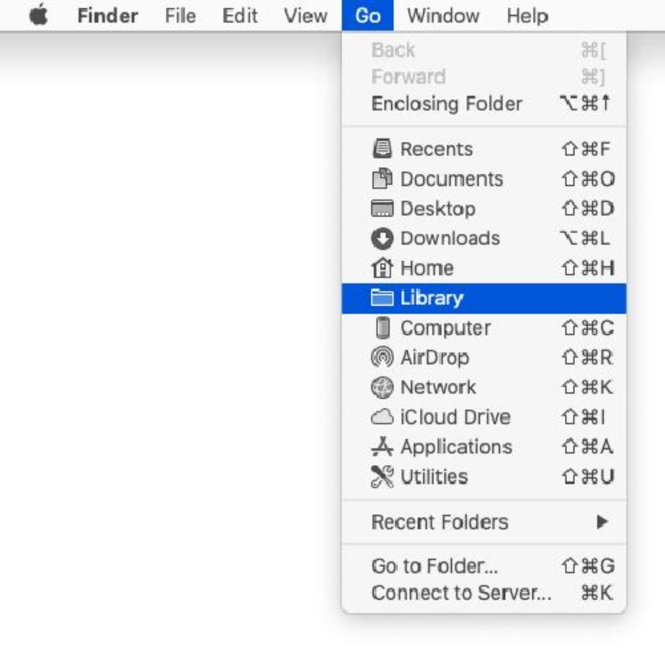Click the Library folder icon
Image resolution: width=665 pixels, height=665 pixels.
click(382, 298)
